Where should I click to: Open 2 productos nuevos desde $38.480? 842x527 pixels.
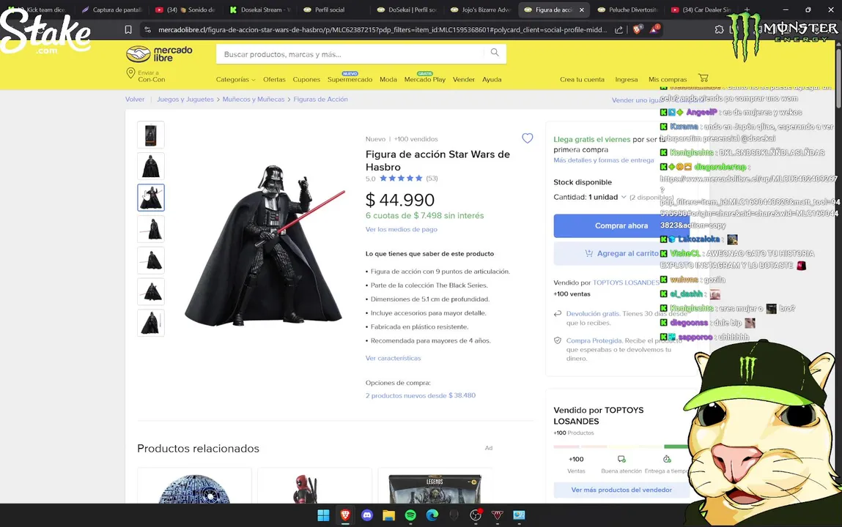click(421, 396)
